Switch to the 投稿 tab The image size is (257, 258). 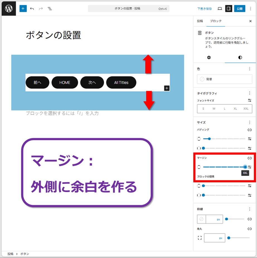200,21
